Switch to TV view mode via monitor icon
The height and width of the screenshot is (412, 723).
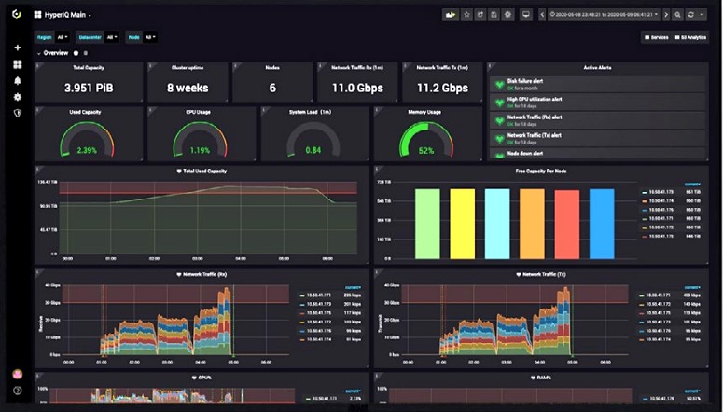tap(526, 15)
